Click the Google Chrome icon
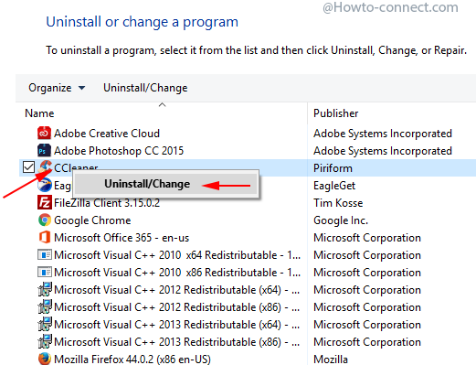The image size is (476, 365). point(44,220)
